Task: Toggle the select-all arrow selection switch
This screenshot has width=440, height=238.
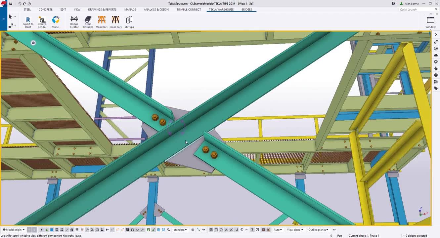Action: point(41,230)
